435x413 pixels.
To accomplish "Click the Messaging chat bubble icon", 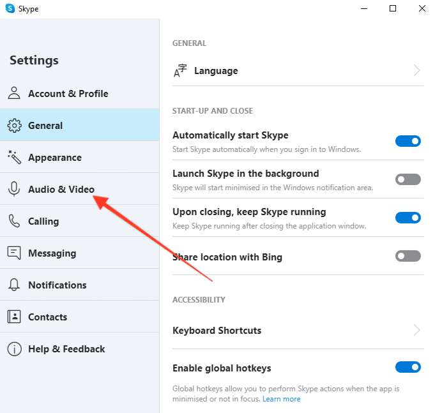I will 14,253.
